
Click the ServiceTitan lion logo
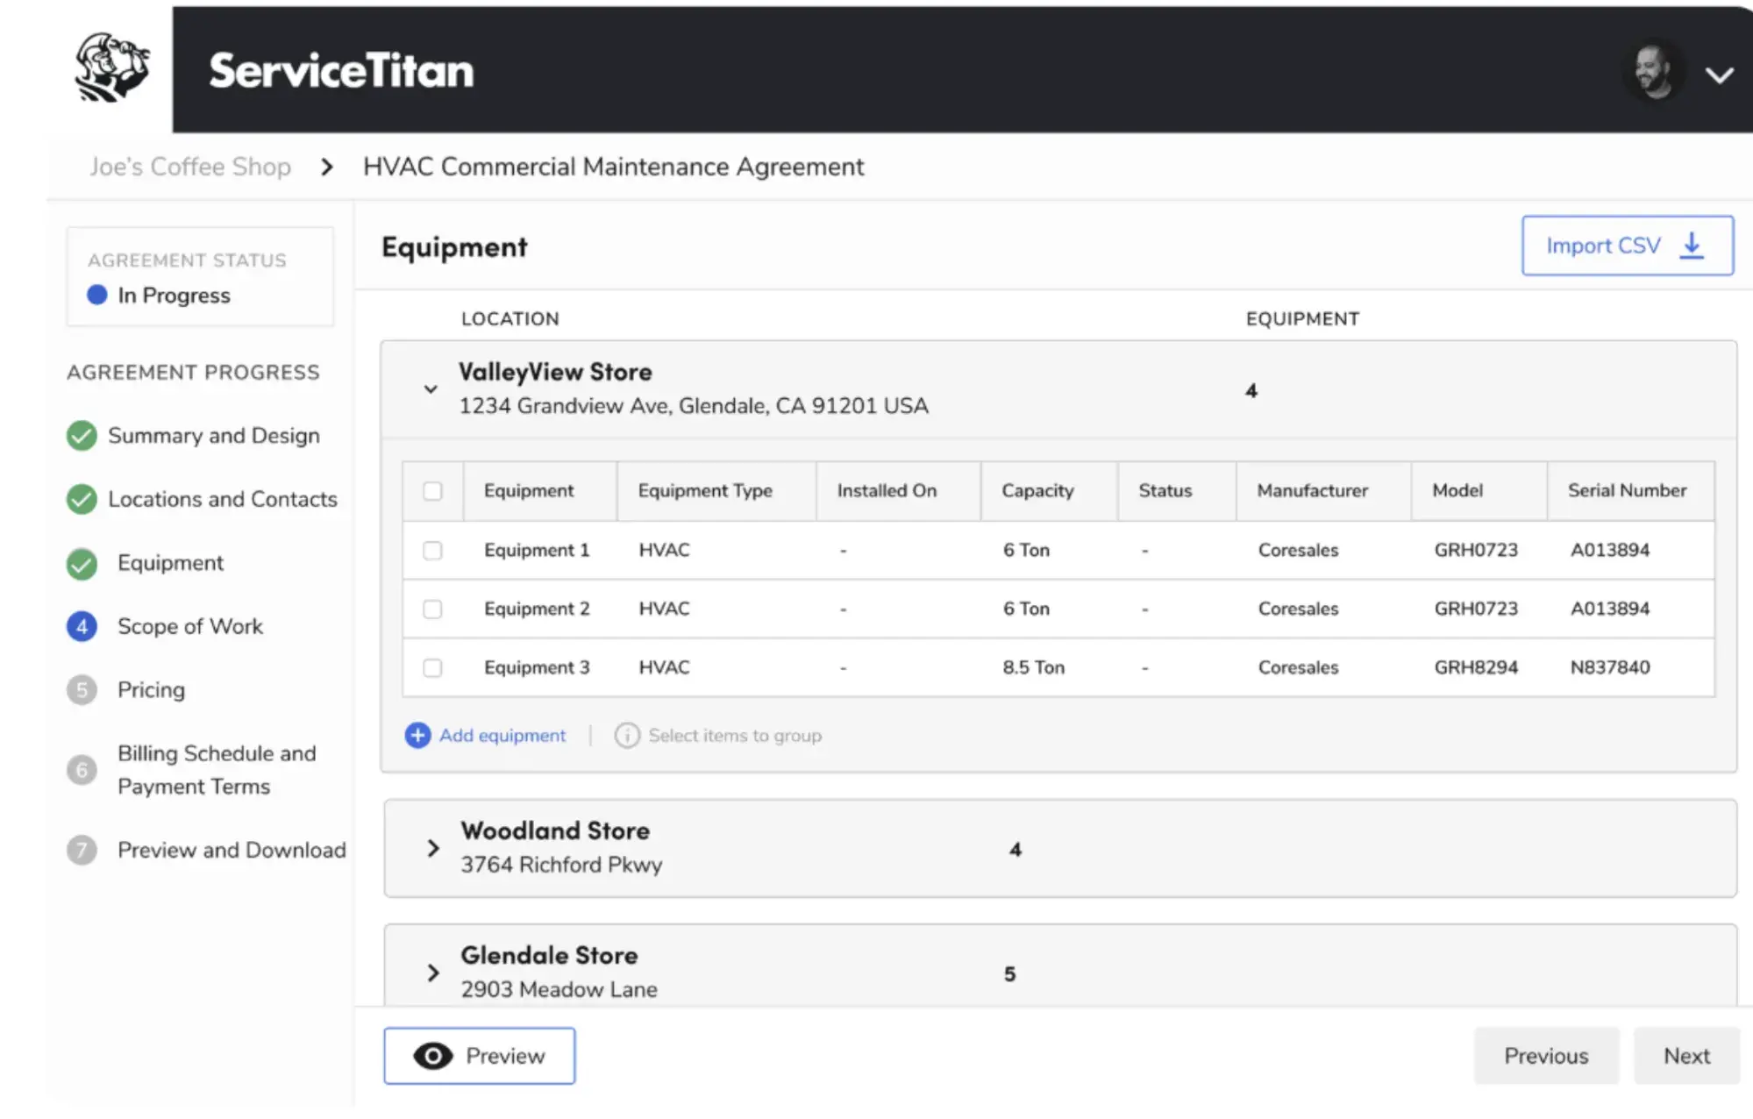111,67
